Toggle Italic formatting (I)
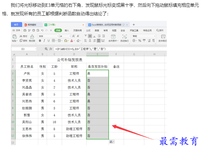201x152 pixels. 44,41
